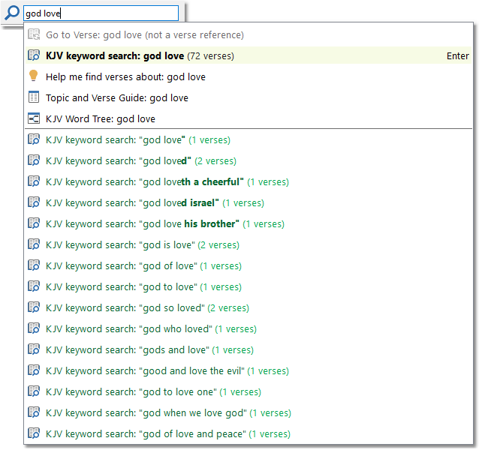Screen dimensions: 479x450
Task: Click the search box containing "god love"
Action: 101,13
